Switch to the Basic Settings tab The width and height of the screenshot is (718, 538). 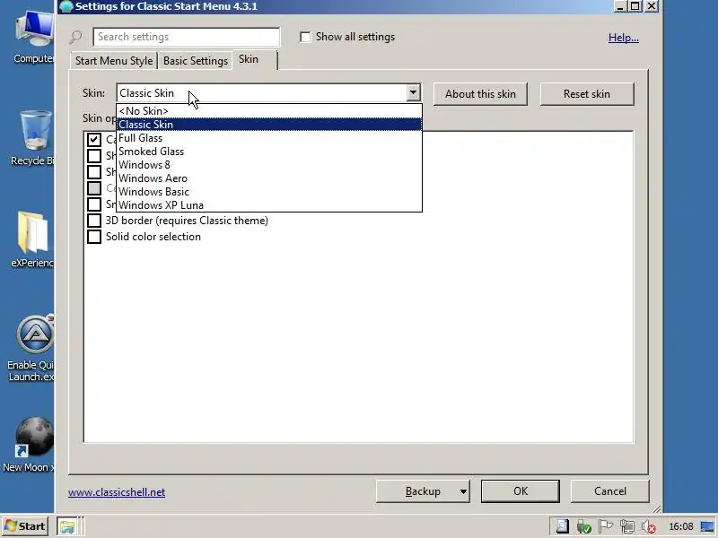(196, 61)
